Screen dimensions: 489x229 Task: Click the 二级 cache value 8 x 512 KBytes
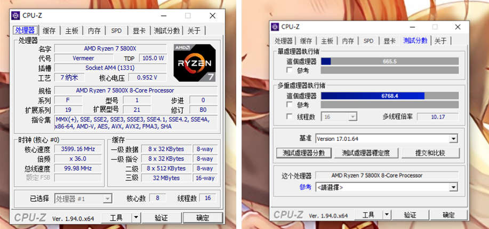click(x=166, y=168)
